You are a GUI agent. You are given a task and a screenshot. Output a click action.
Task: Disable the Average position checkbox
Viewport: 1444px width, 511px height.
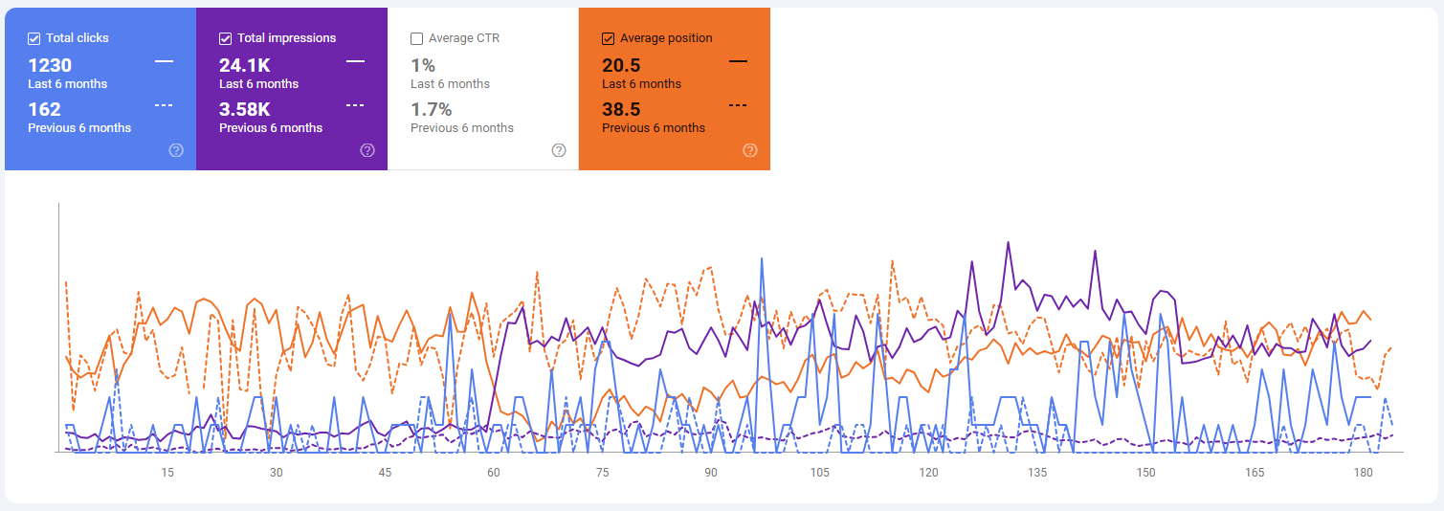pyautogui.click(x=609, y=38)
